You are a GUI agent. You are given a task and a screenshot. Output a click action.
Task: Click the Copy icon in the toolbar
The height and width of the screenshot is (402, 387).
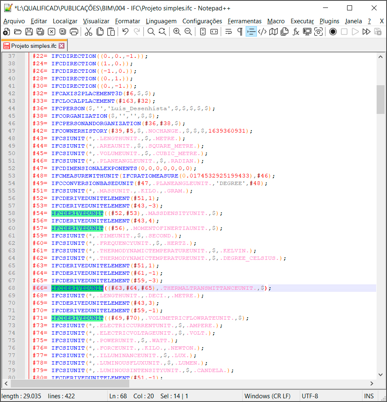pyautogui.click(x=100, y=32)
